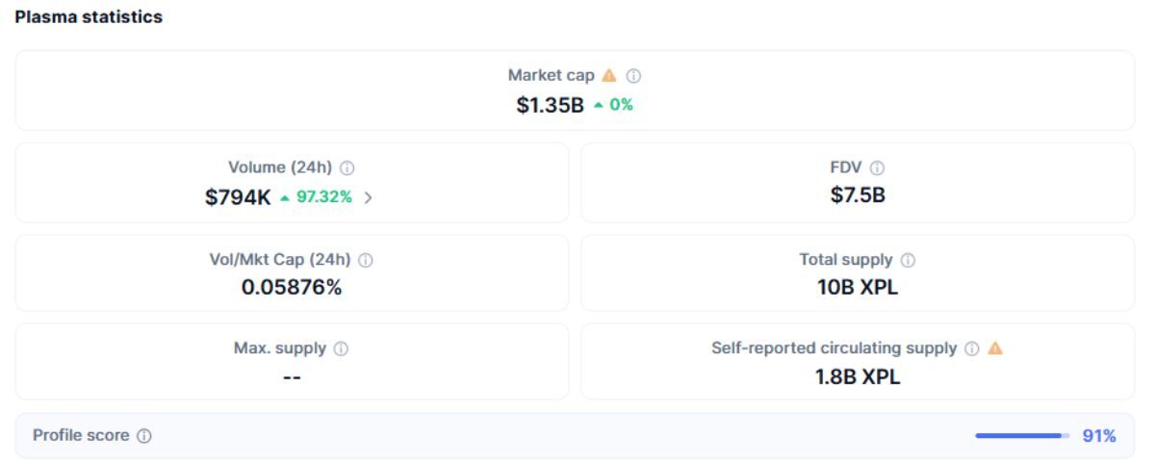The image size is (1155, 464).
Task: Click the 97.32% volume change indicator
Action: tap(317, 197)
